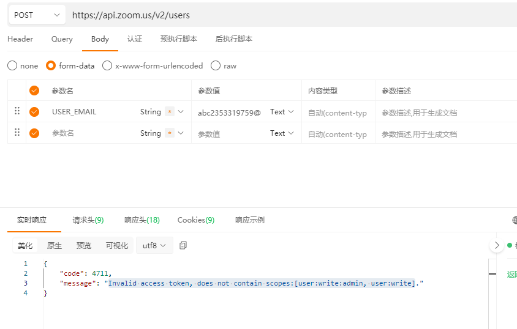Open the 认证 tab
The height and width of the screenshot is (329, 517).
pyautogui.click(x=135, y=39)
